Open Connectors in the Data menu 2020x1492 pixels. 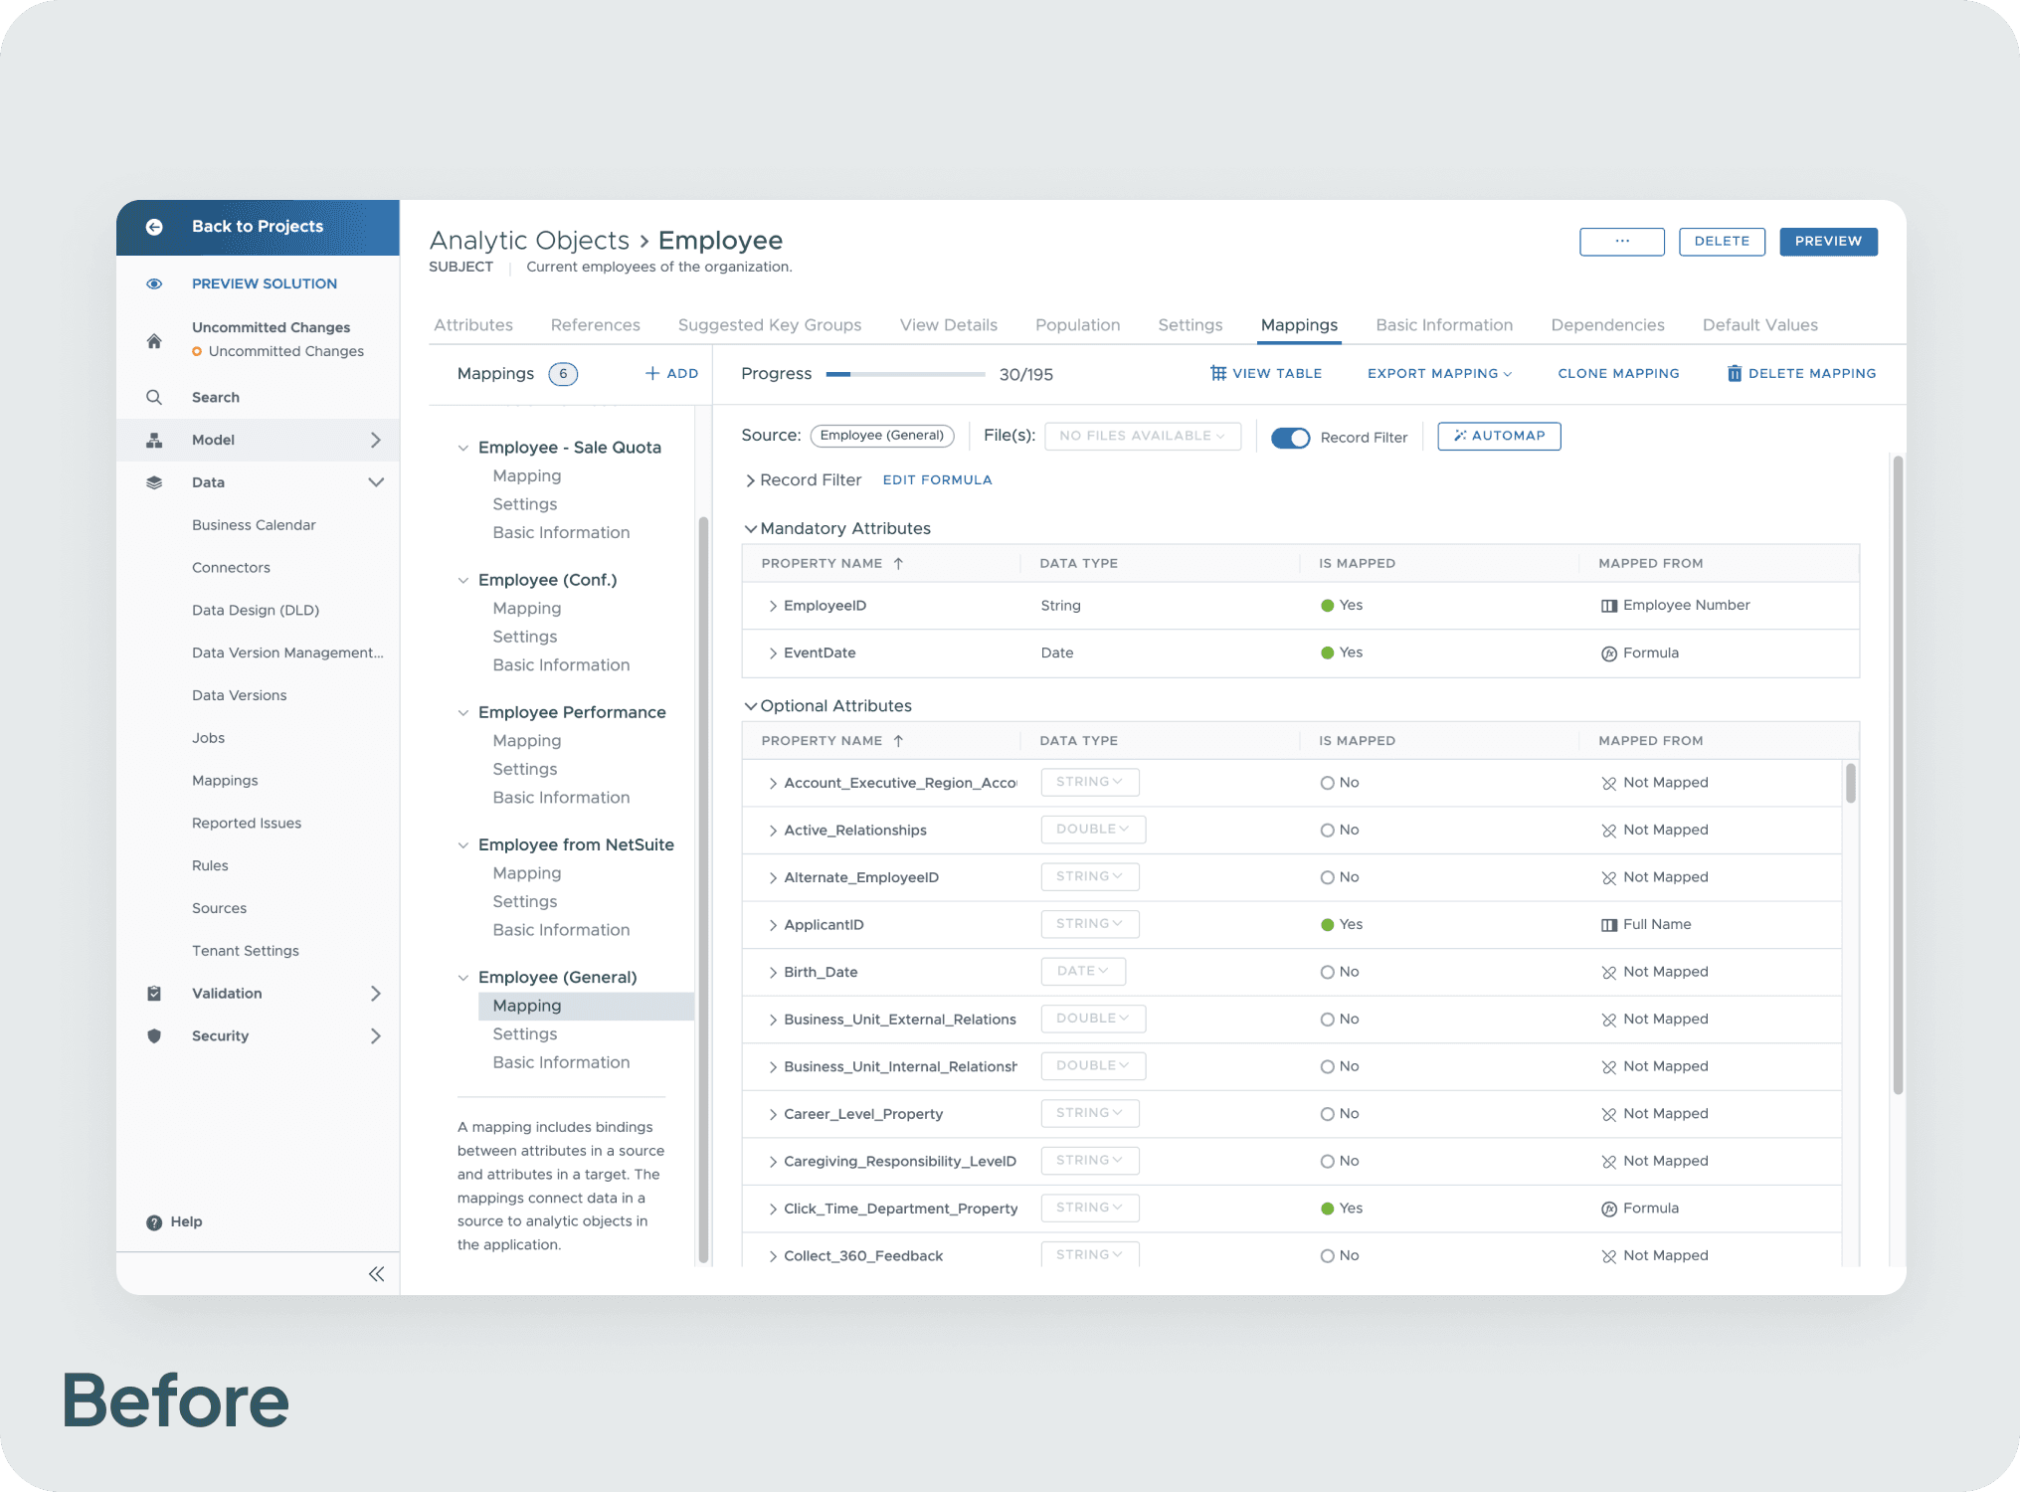point(231,567)
